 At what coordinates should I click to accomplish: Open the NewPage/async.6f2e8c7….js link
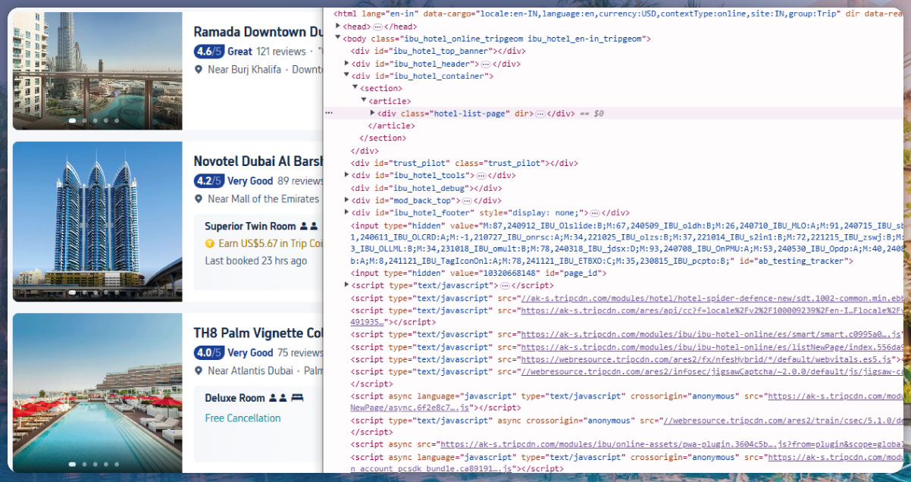(412, 408)
